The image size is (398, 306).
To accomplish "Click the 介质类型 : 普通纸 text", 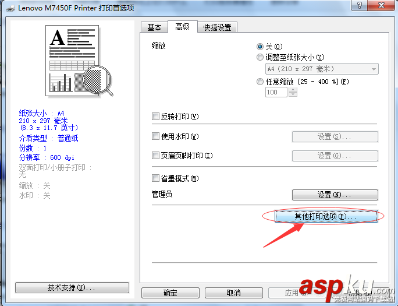I will click(x=49, y=138).
